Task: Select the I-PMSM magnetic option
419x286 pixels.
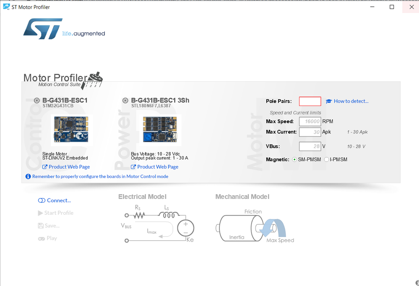Action: click(326, 160)
